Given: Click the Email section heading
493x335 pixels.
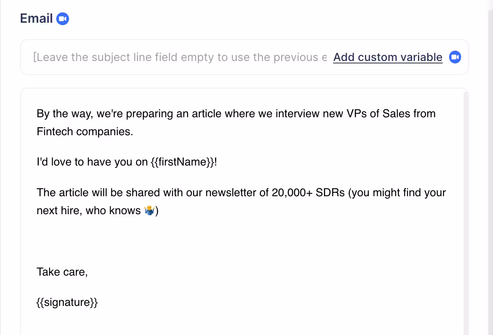Looking at the screenshot, I should click(x=36, y=18).
